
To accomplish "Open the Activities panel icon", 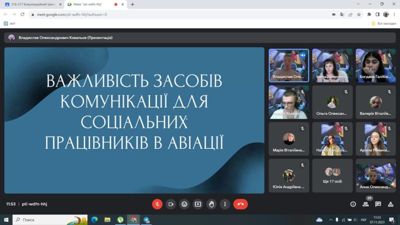I will pyautogui.click(x=391, y=204).
